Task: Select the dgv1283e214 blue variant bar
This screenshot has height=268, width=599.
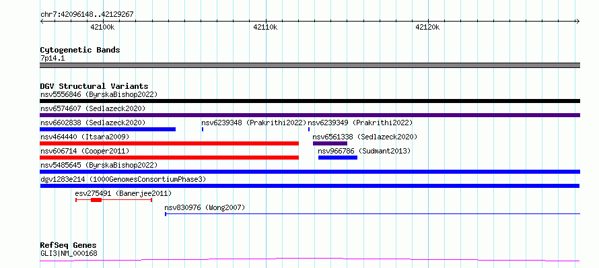Action: (310, 186)
